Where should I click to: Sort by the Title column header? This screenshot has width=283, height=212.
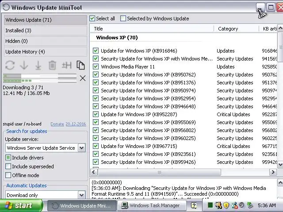(x=152, y=29)
